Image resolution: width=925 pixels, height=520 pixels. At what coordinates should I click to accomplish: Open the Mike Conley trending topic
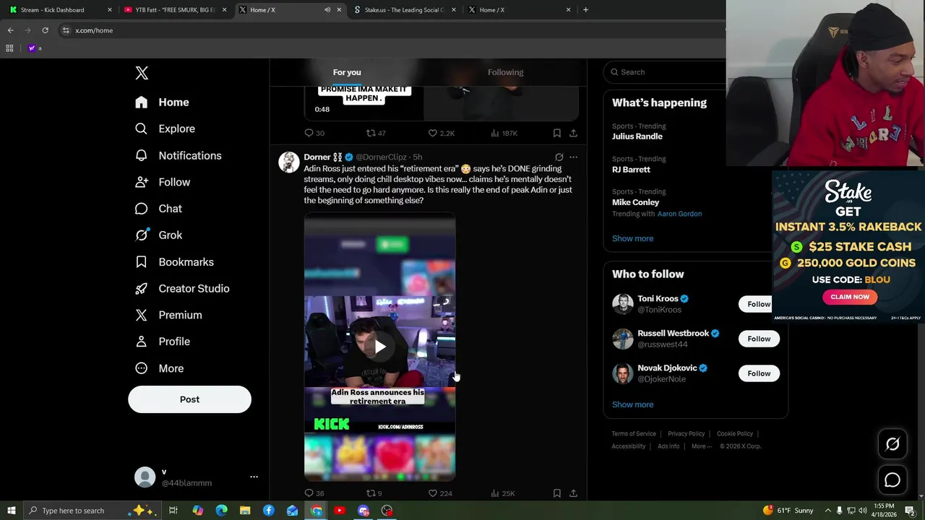[635, 202]
